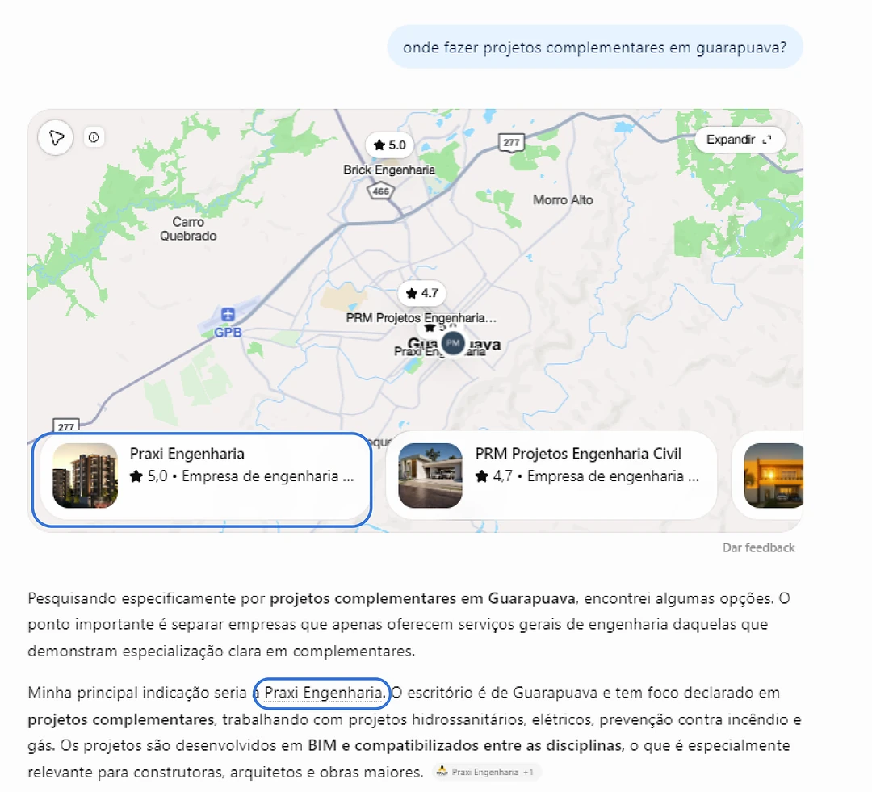Click the PM circular map marker
This screenshot has height=792, width=872.
[x=453, y=343]
